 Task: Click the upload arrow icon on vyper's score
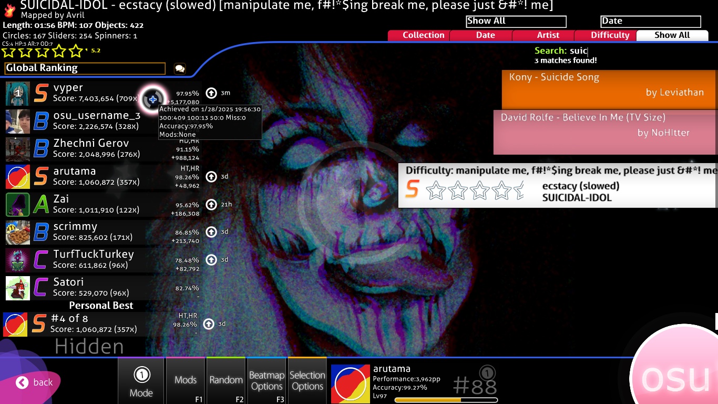click(211, 93)
